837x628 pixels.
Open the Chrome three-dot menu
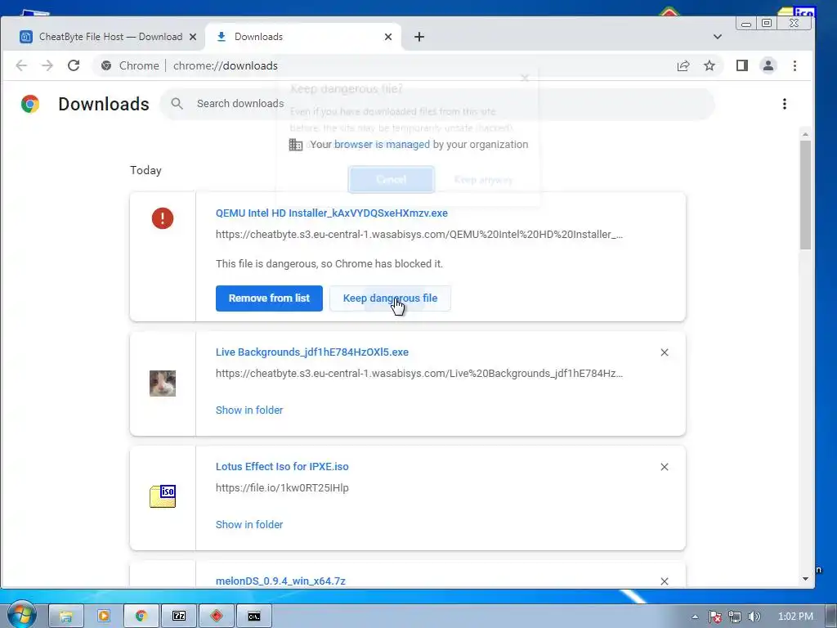(x=794, y=65)
